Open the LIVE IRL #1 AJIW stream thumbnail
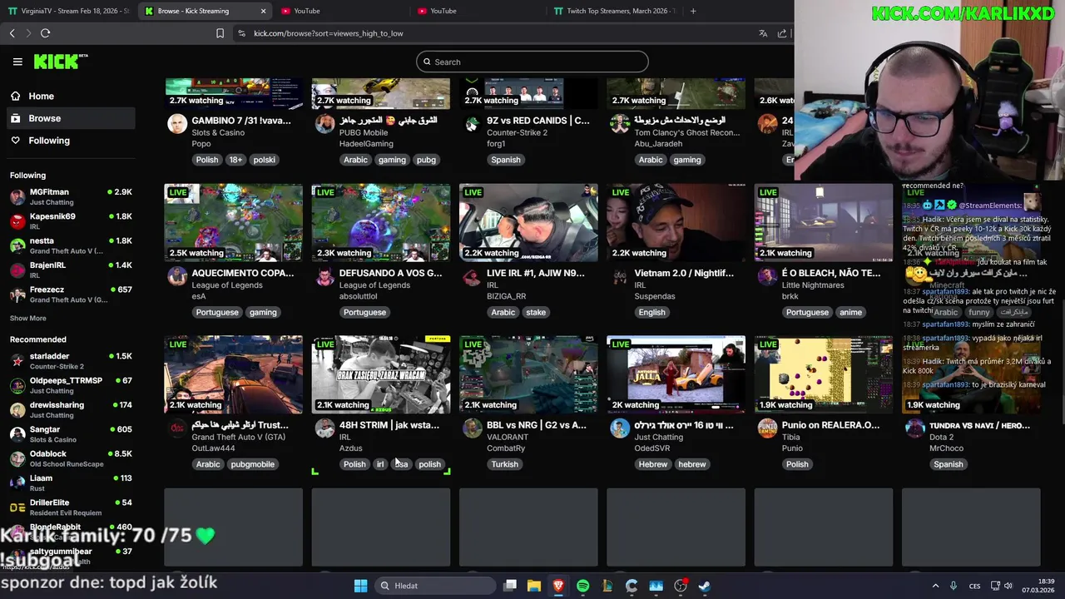Screen dimensions: 1065x599 click(x=528, y=223)
